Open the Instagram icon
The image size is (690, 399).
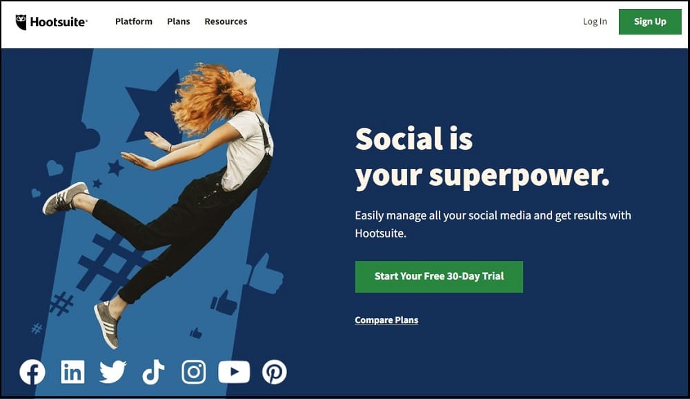194,372
